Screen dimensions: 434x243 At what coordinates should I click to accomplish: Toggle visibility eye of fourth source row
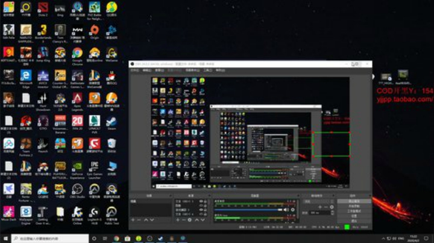click(201, 214)
